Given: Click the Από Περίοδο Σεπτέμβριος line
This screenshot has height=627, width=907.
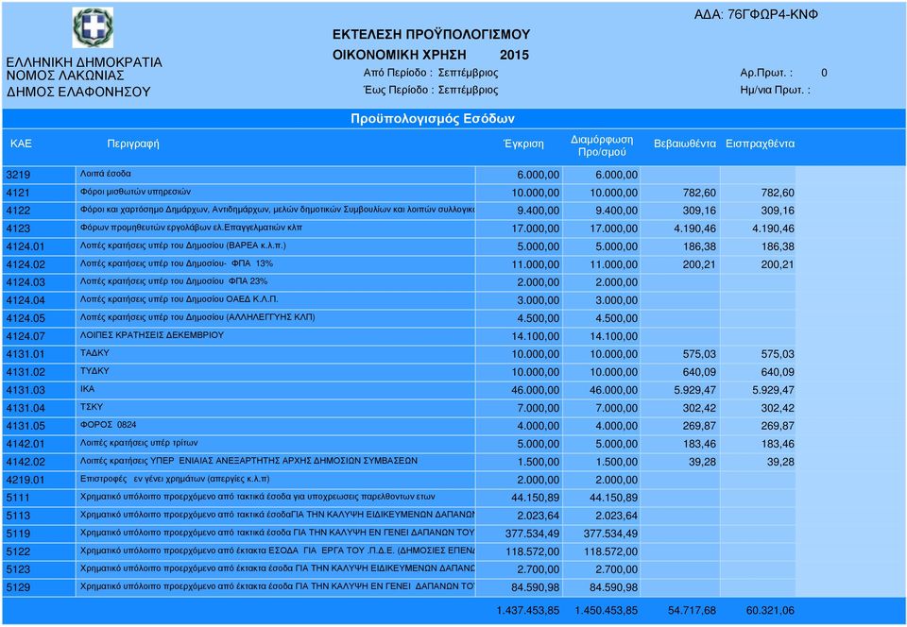Looking at the screenshot, I should click(x=431, y=73).
